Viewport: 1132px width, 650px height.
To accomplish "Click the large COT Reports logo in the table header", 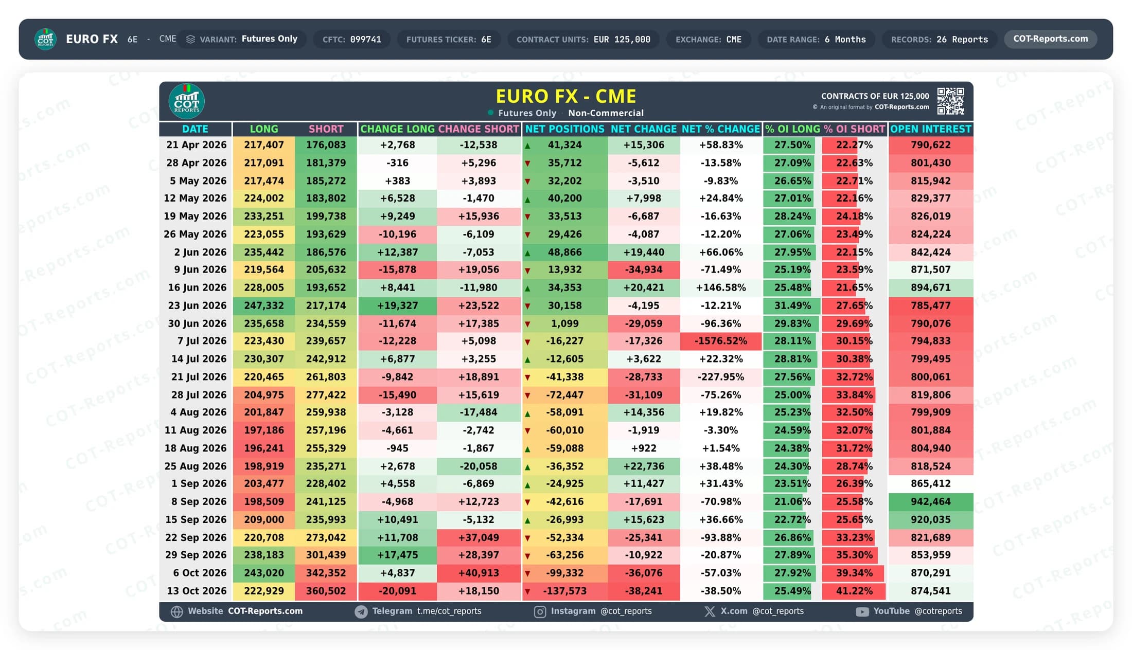I will click(x=187, y=101).
